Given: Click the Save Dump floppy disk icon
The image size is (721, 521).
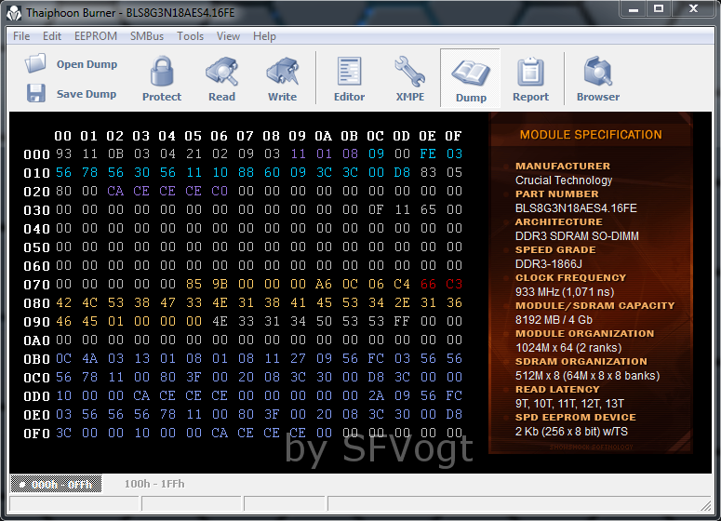Looking at the screenshot, I should click(36, 93).
